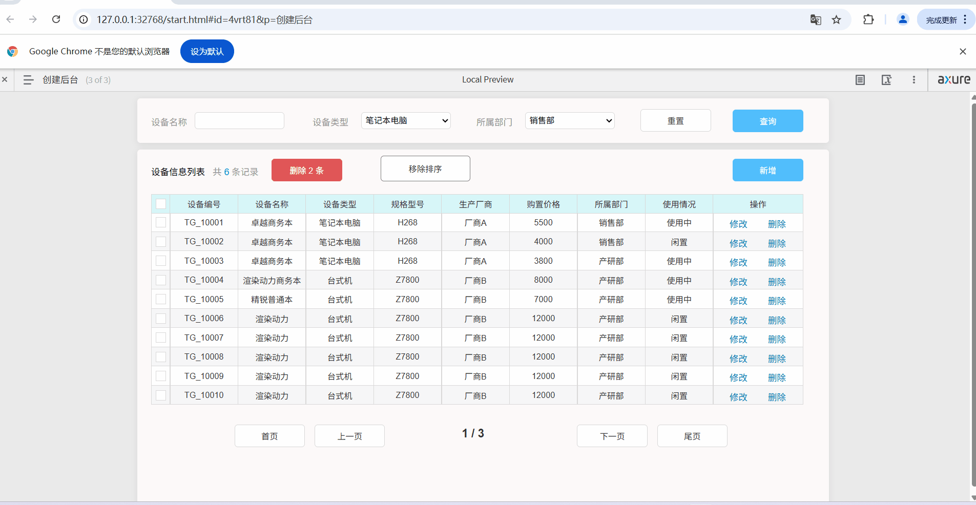
Task: Click inside the 设备名称 input field
Action: [x=239, y=120]
